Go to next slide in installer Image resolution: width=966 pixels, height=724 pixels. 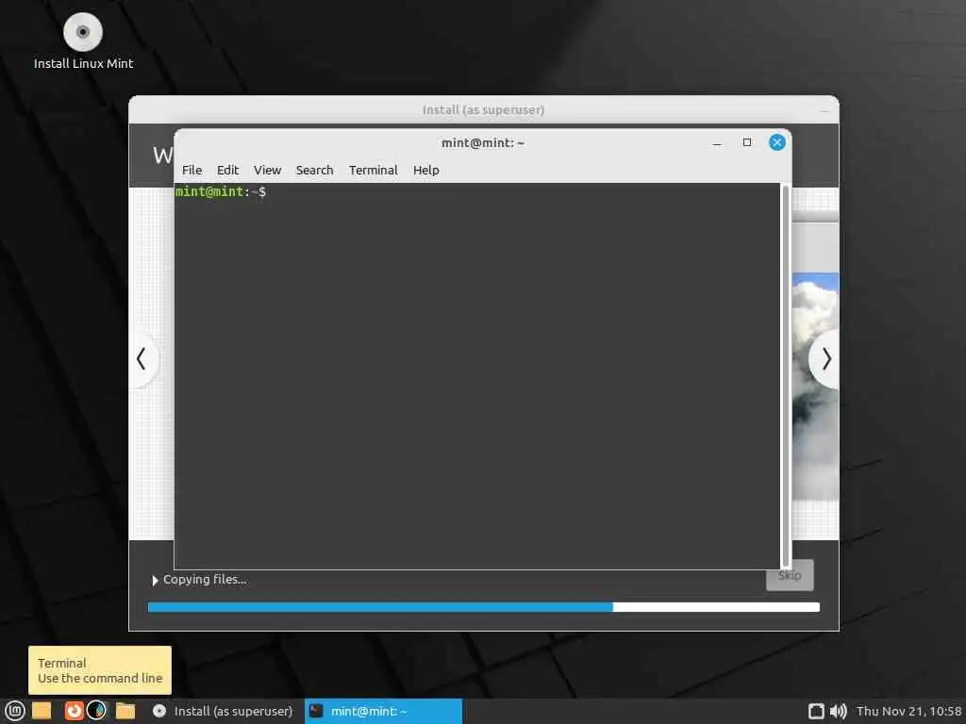click(x=825, y=359)
